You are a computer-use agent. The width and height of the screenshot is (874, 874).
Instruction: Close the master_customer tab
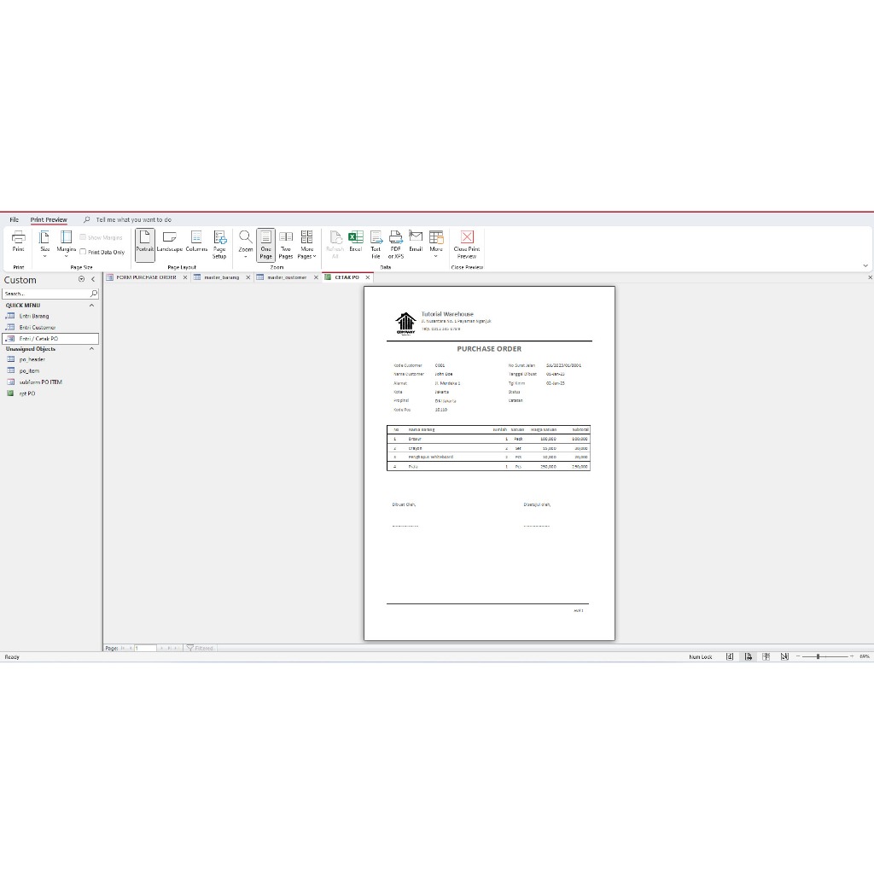pyautogui.click(x=316, y=277)
